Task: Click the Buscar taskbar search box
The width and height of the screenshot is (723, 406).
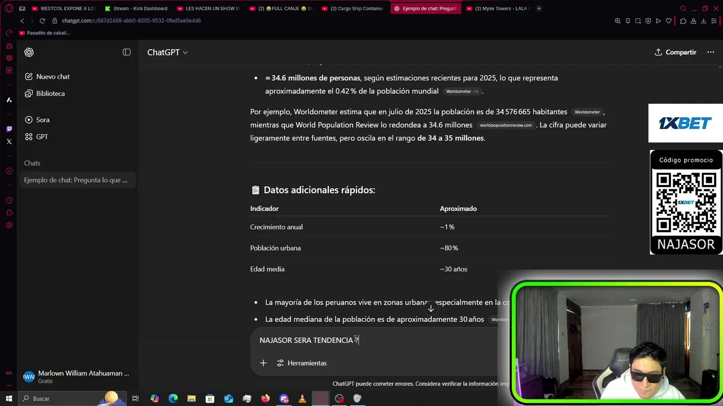Action: 72,399
